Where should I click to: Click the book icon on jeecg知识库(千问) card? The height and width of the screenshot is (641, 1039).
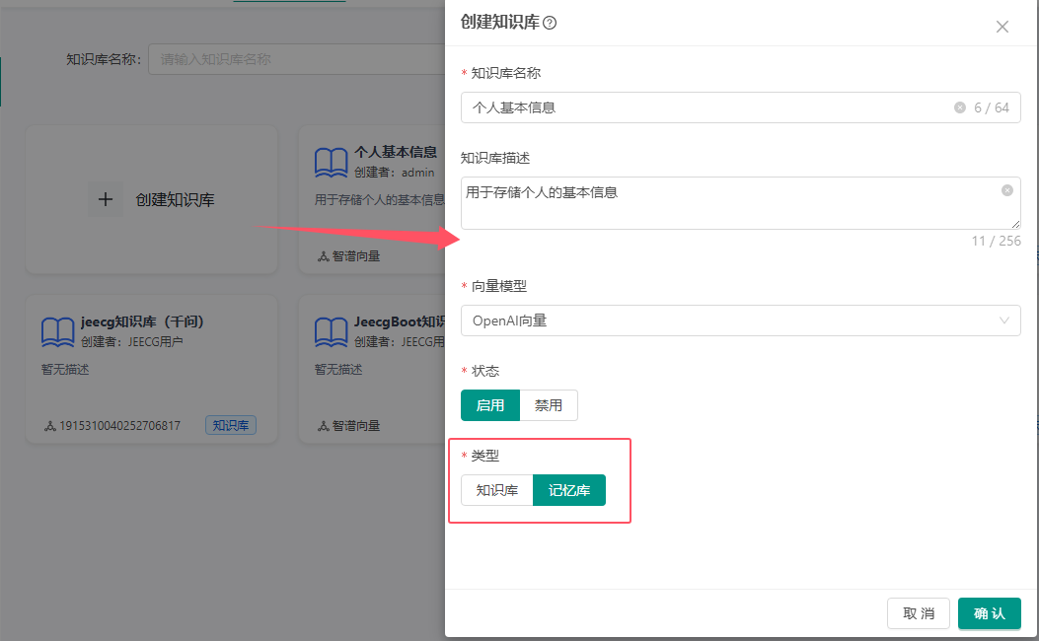click(58, 331)
